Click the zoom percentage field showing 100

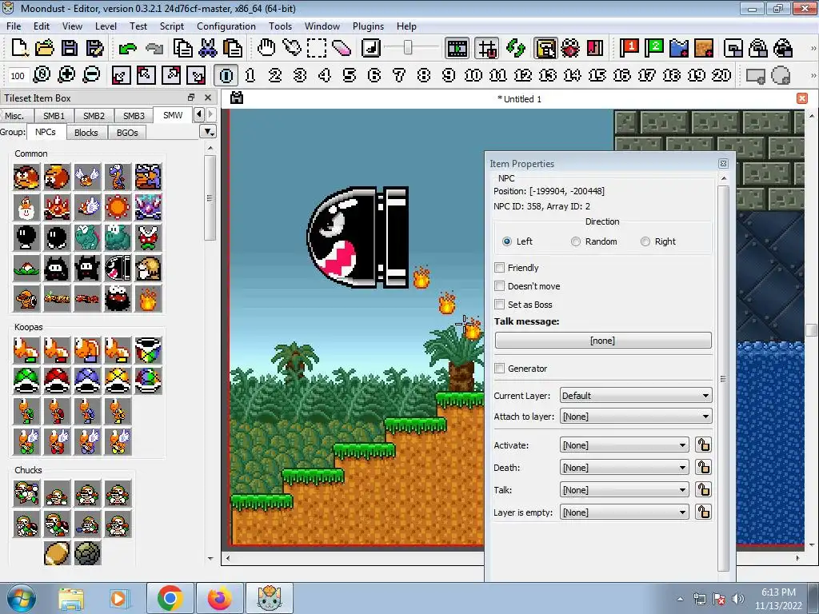coord(18,76)
